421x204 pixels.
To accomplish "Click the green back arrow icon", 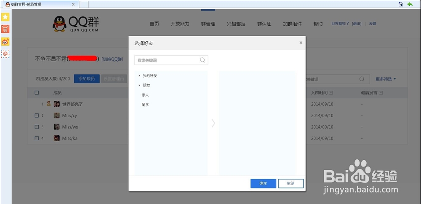I will (410, 4).
